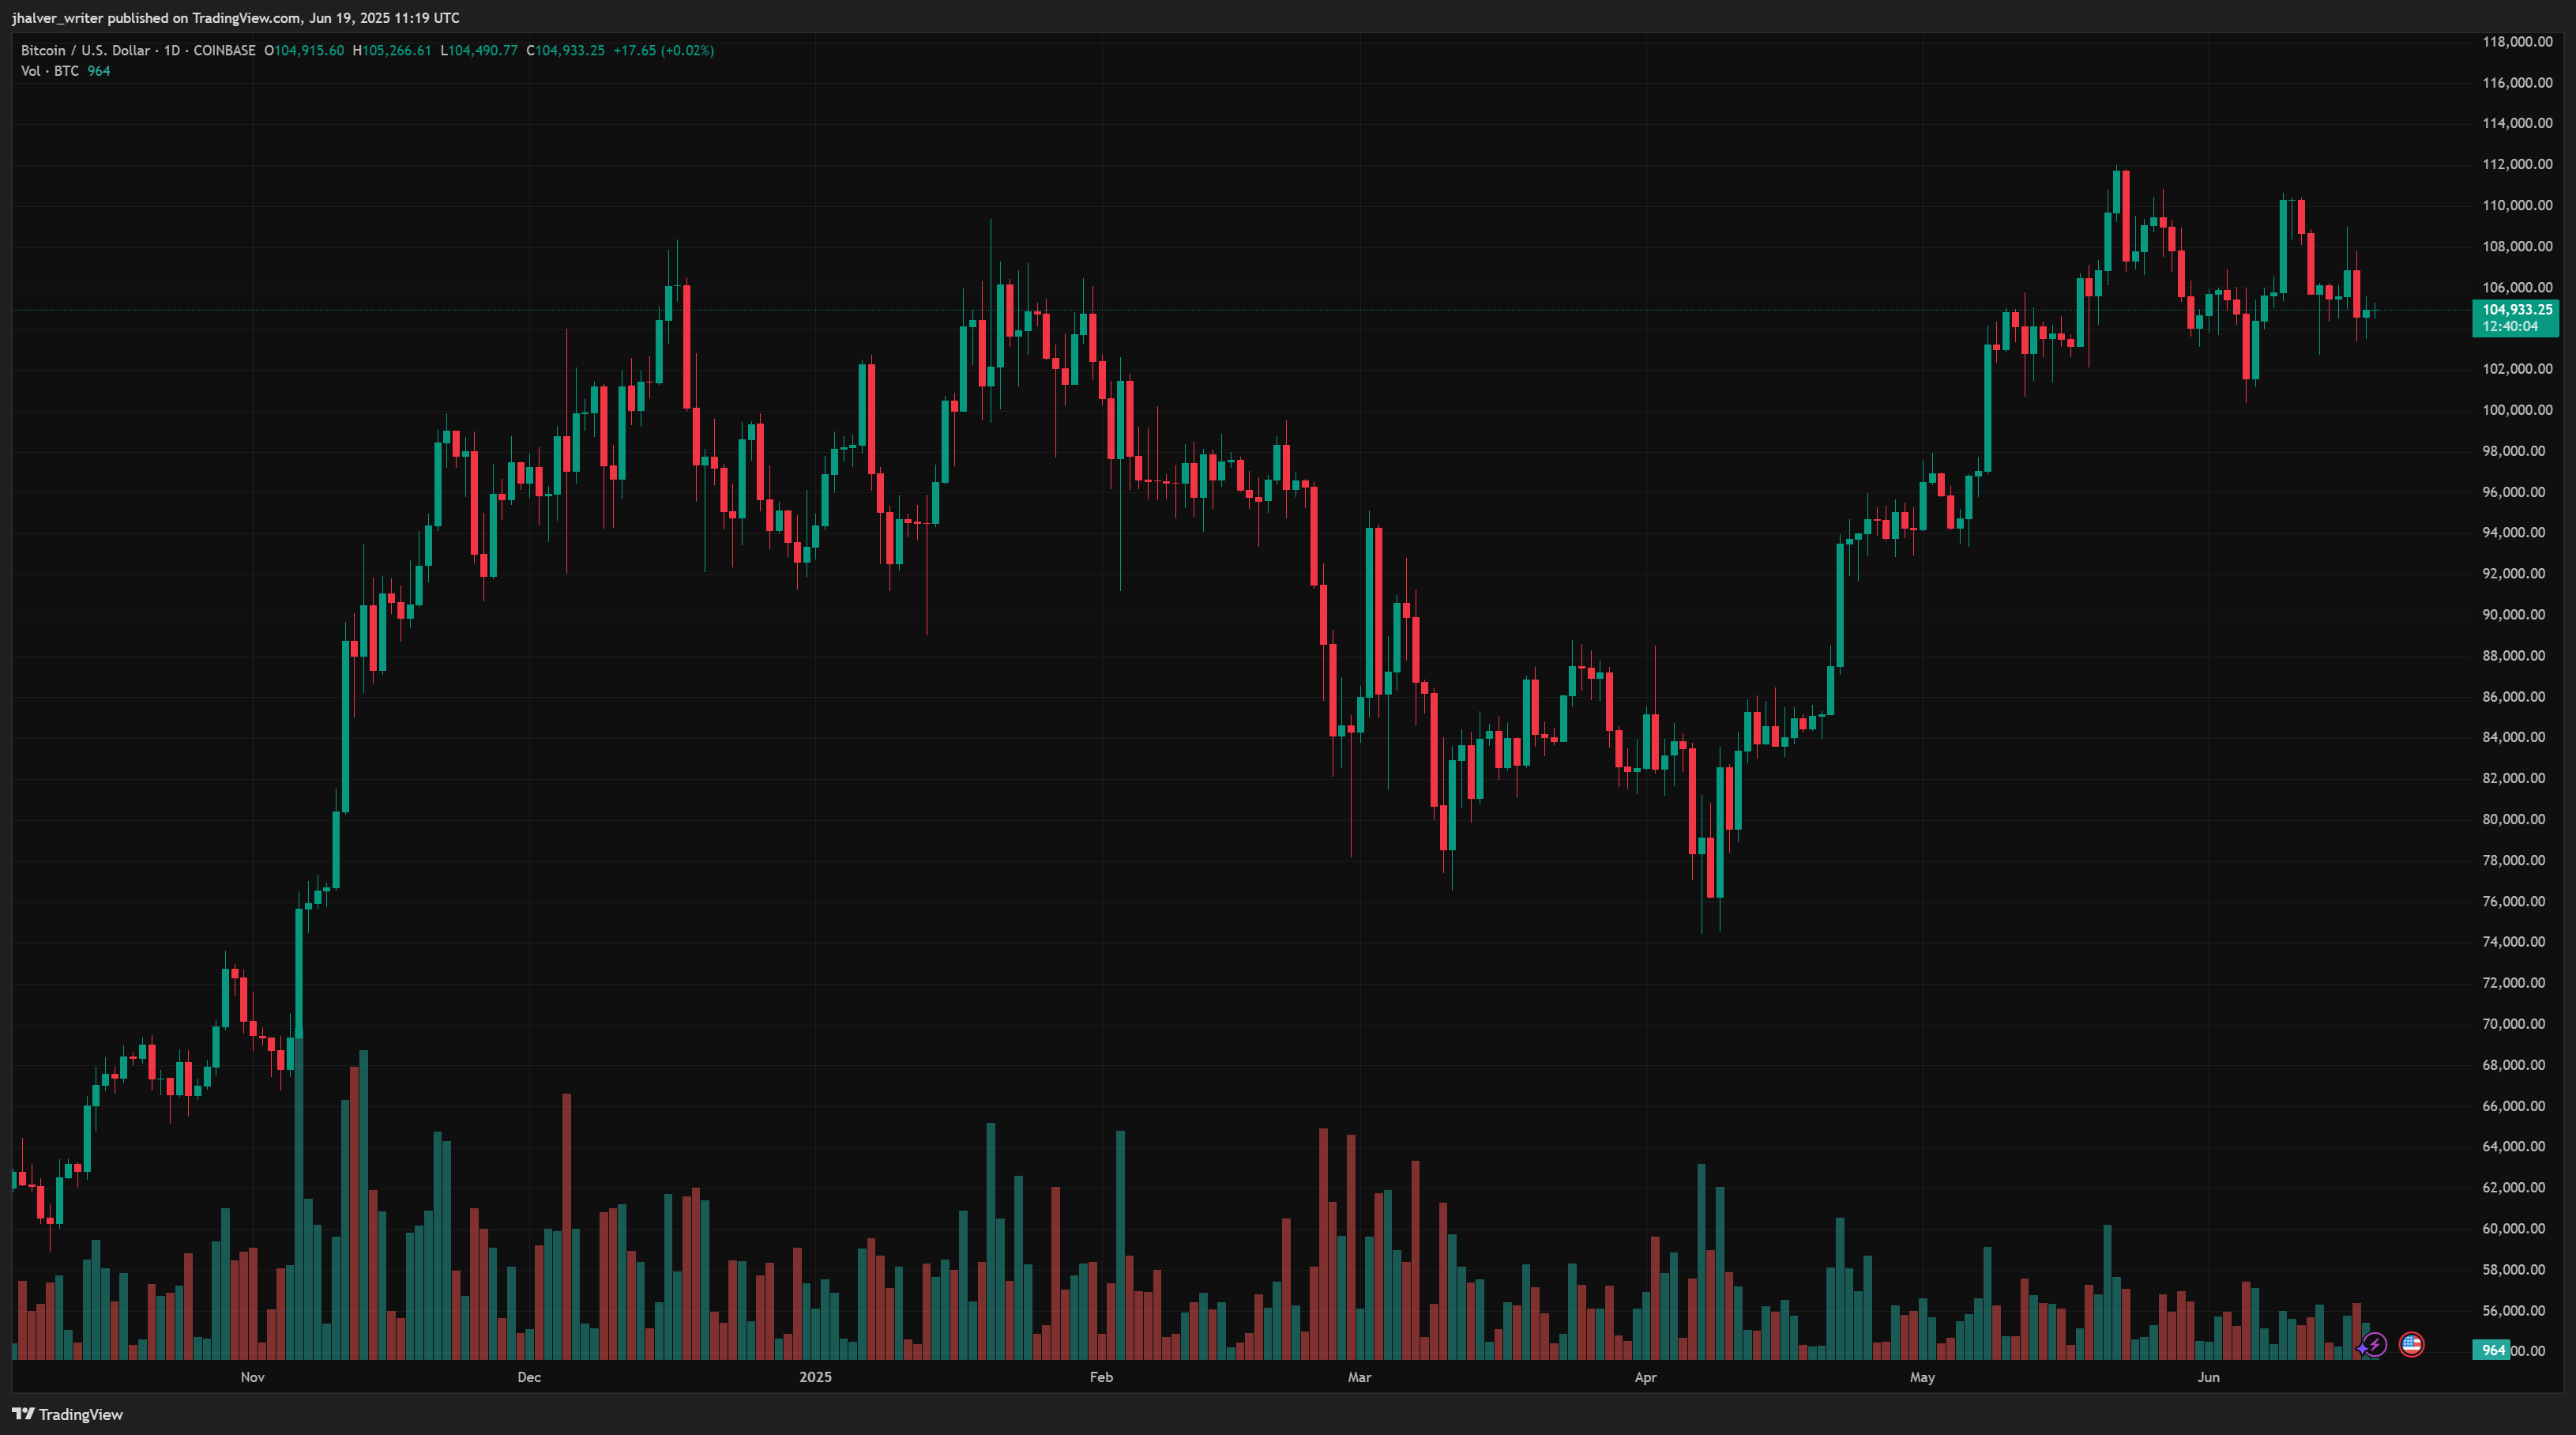Click the high value H105,266.61

392,50
